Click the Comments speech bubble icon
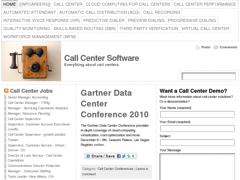 [216, 47]
